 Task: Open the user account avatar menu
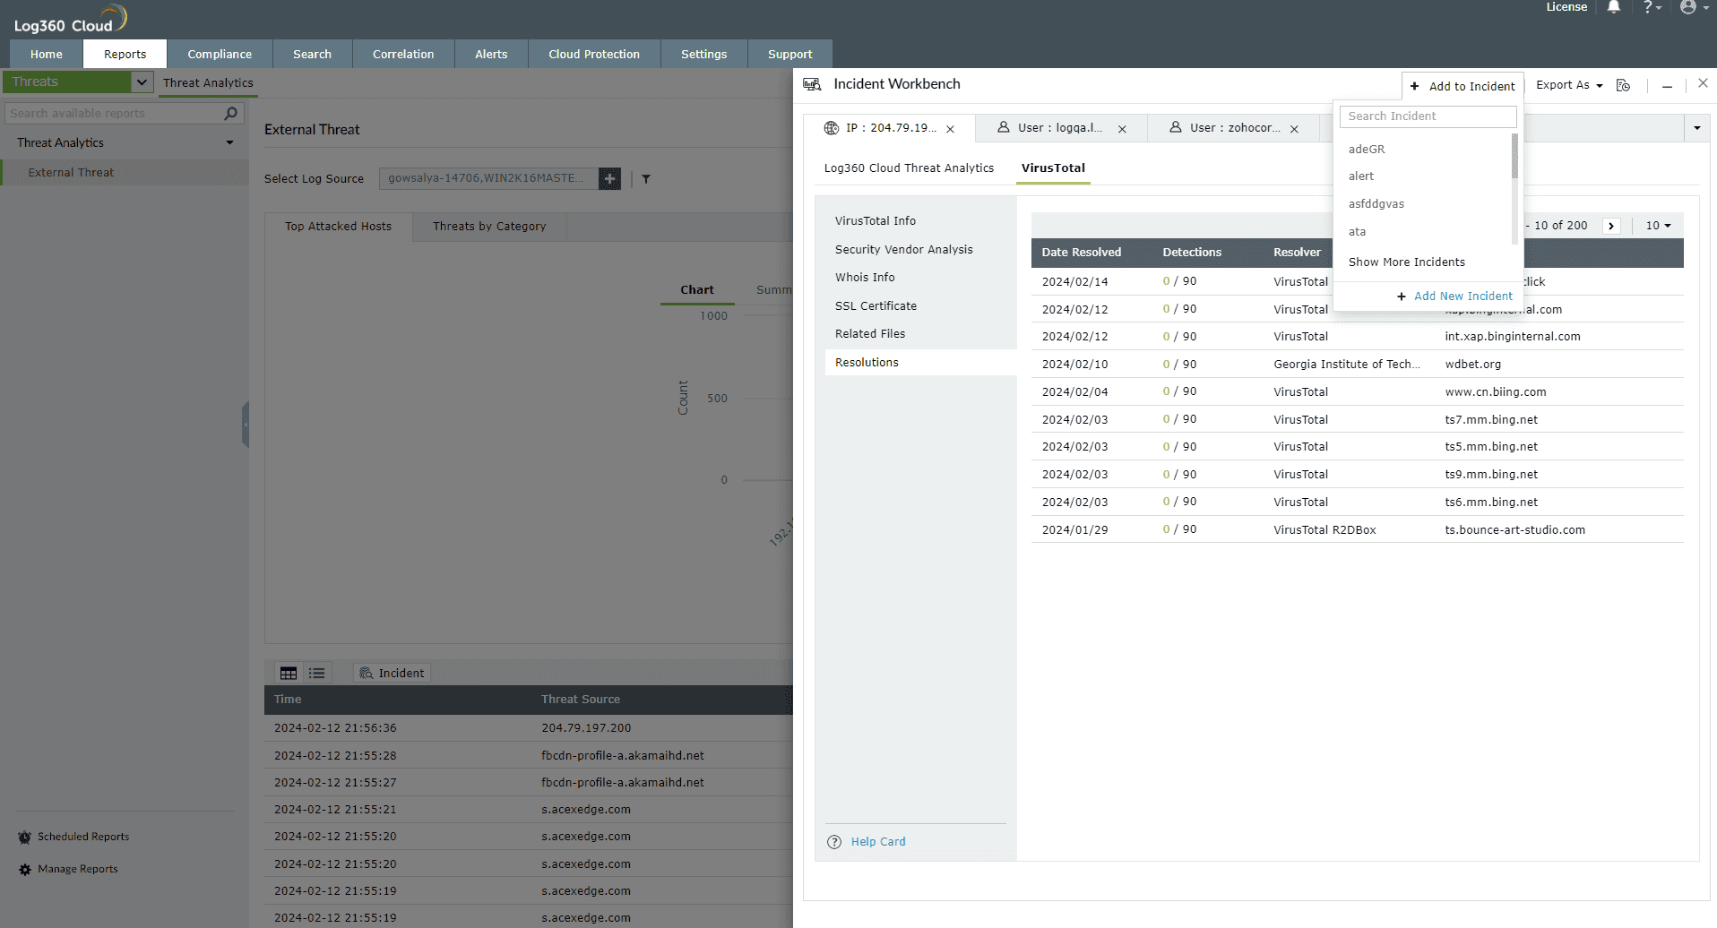[x=1694, y=7]
